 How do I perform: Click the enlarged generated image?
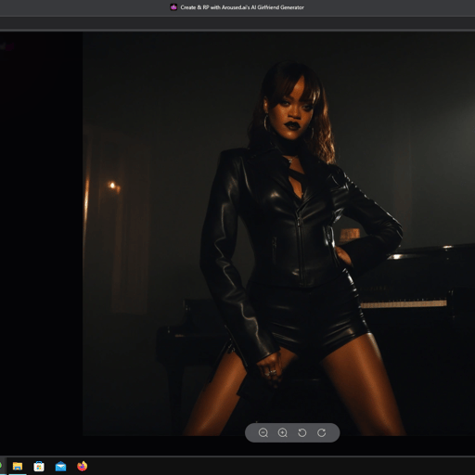click(x=278, y=234)
